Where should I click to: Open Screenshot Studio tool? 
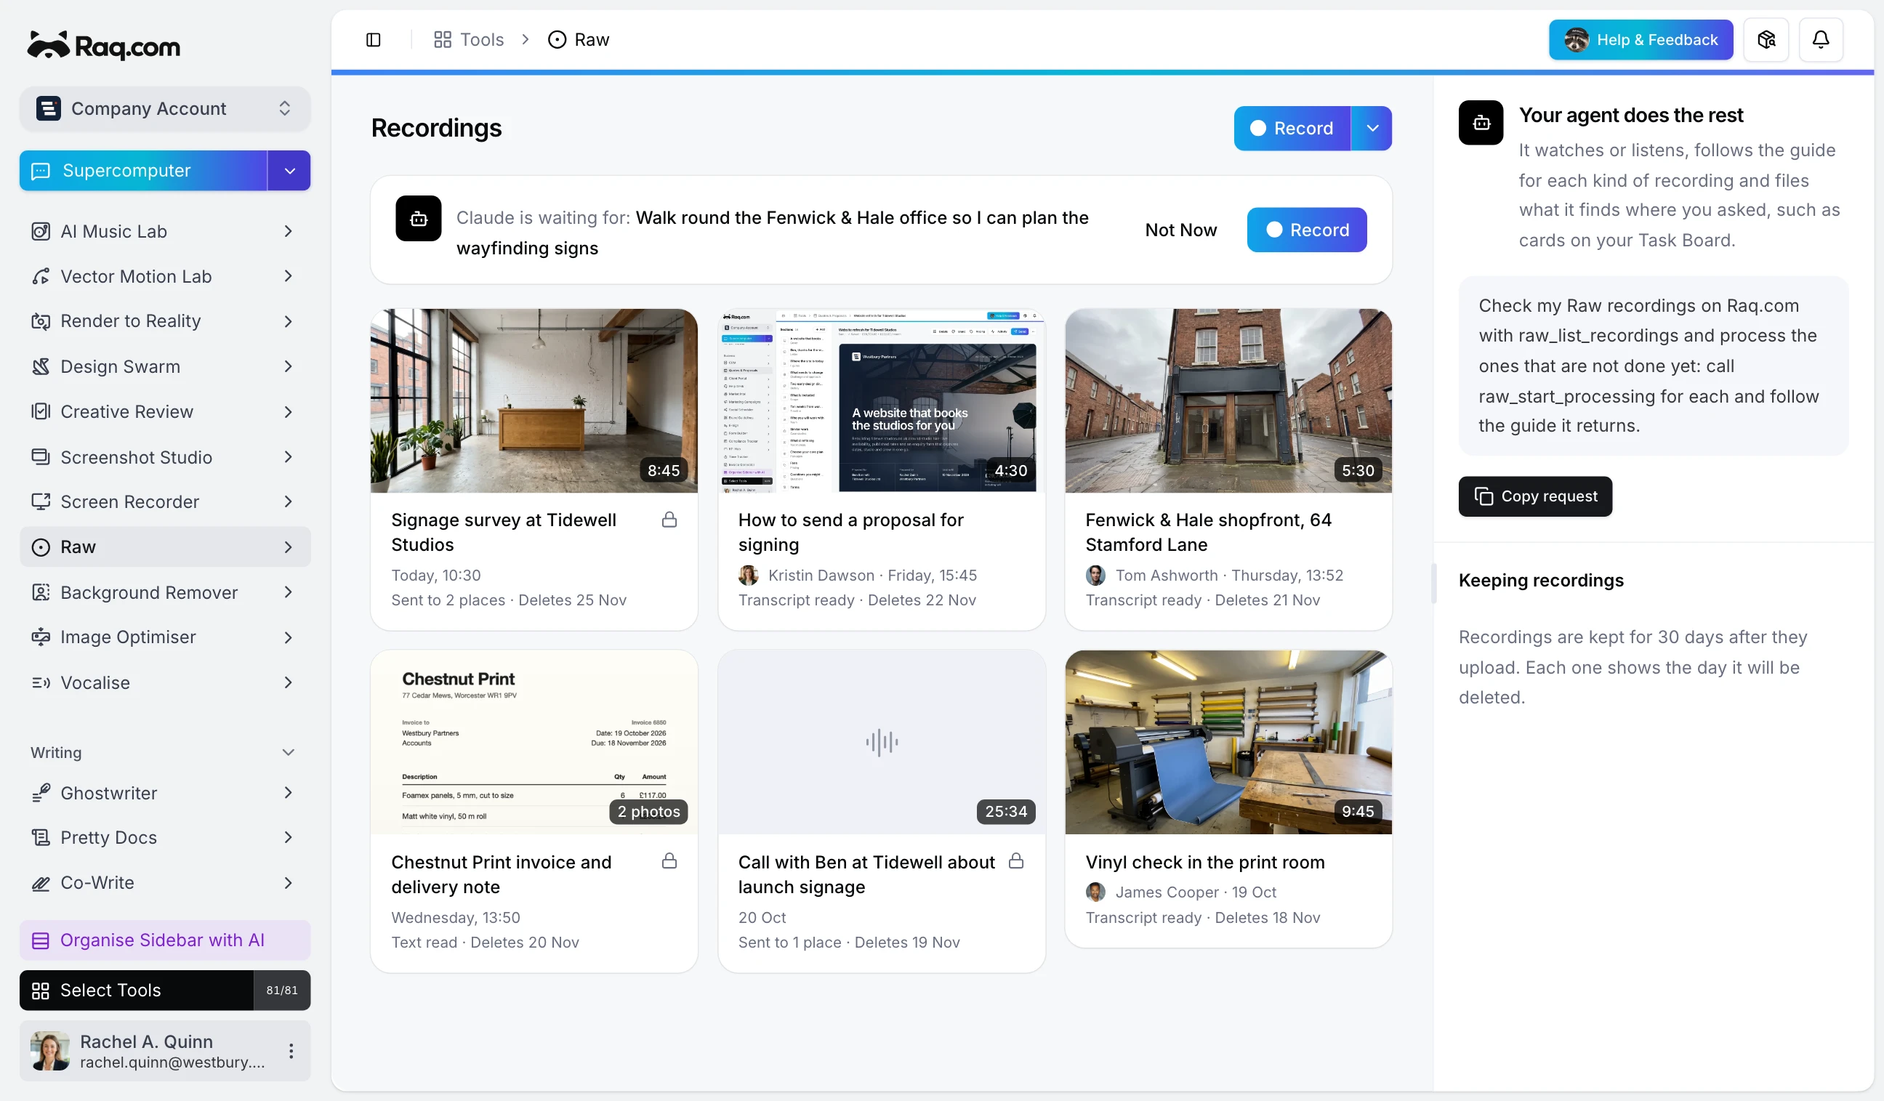point(164,456)
